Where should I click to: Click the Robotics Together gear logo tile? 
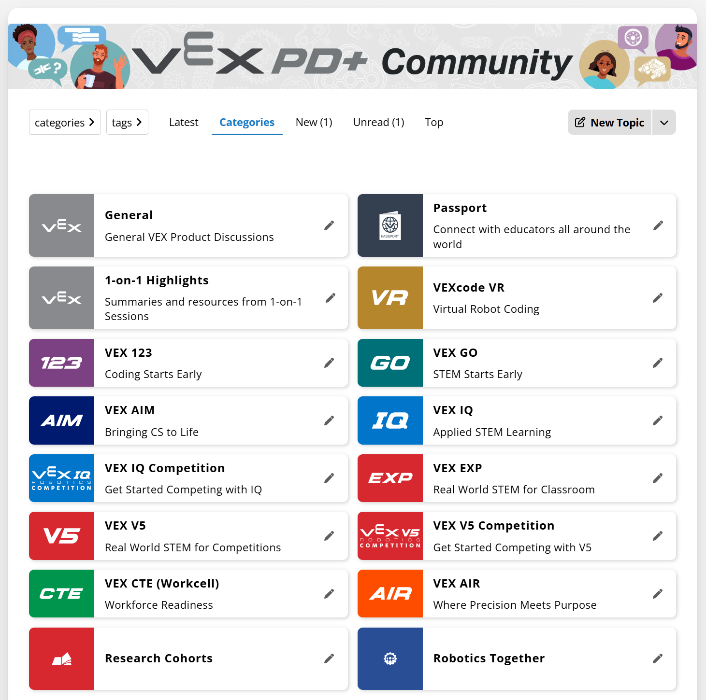[390, 658]
